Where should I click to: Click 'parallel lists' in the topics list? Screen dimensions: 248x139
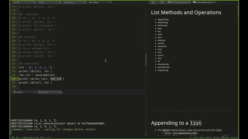pyautogui.click(x=164, y=67)
